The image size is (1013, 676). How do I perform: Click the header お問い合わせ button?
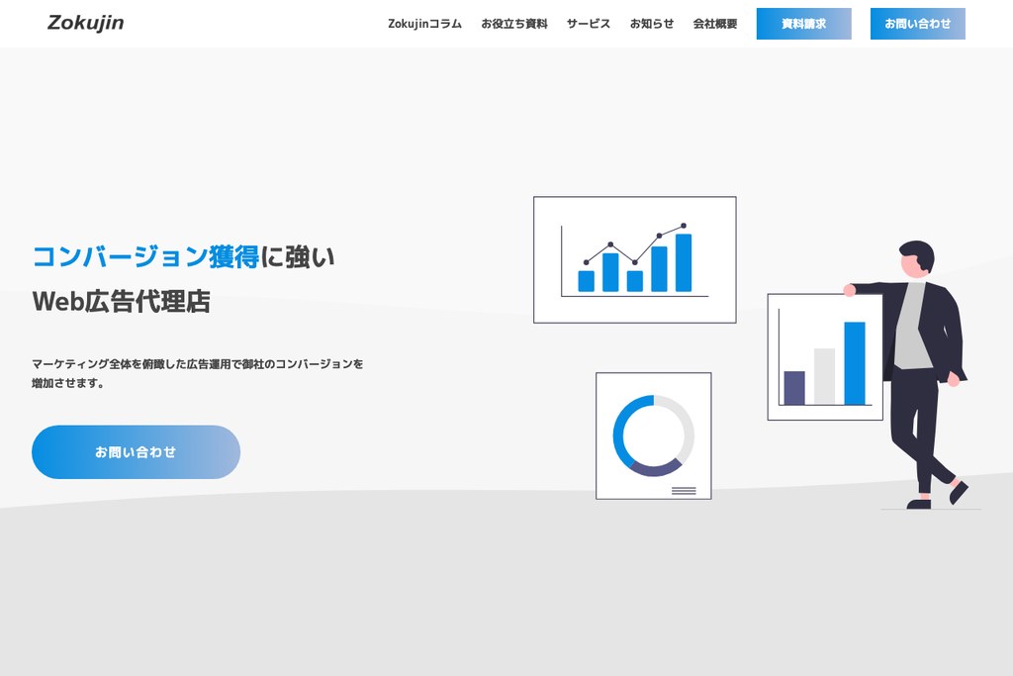click(917, 24)
